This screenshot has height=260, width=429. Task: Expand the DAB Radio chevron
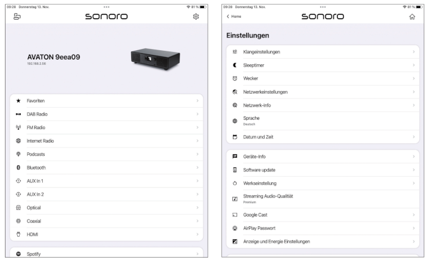point(197,114)
